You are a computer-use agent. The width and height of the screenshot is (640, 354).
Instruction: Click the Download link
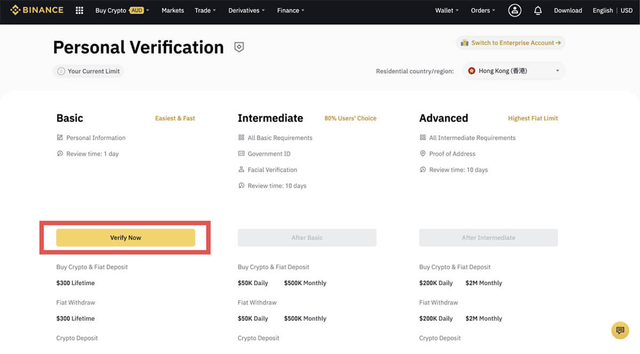coord(568,10)
